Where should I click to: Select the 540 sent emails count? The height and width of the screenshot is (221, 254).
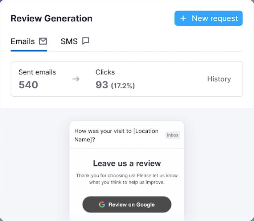pos(28,85)
